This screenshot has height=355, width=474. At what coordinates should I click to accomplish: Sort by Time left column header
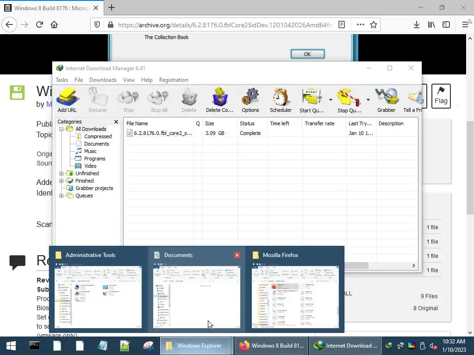coord(285,123)
